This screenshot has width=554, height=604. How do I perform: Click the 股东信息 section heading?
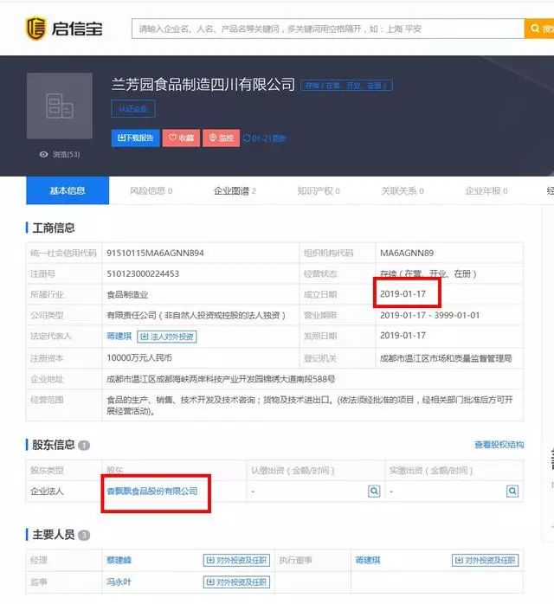point(53,445)
